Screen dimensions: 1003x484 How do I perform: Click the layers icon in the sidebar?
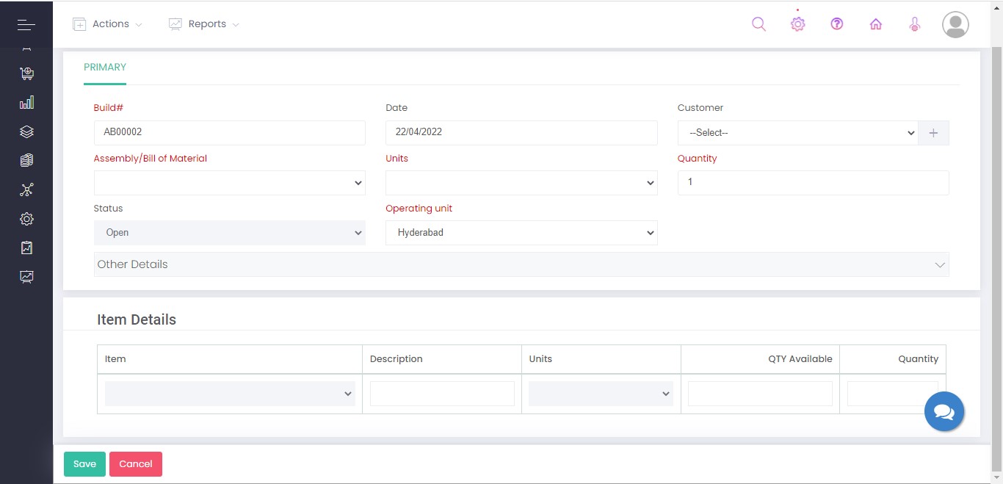point(26,131)
